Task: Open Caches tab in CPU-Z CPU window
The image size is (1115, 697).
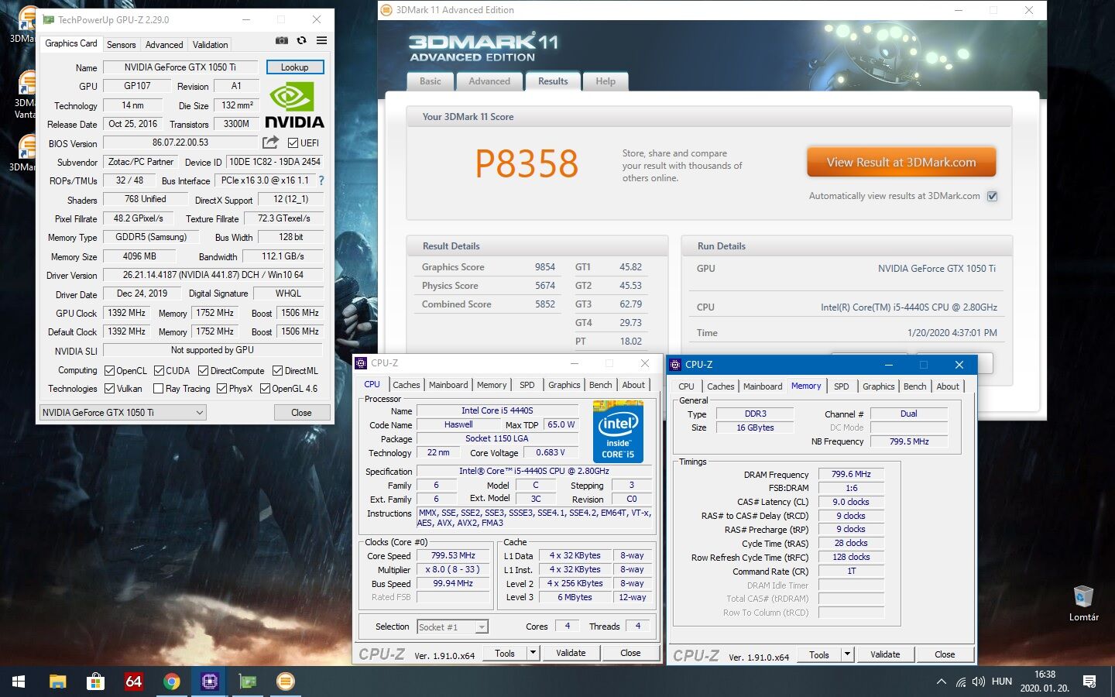Action: [x=407, y=385]
